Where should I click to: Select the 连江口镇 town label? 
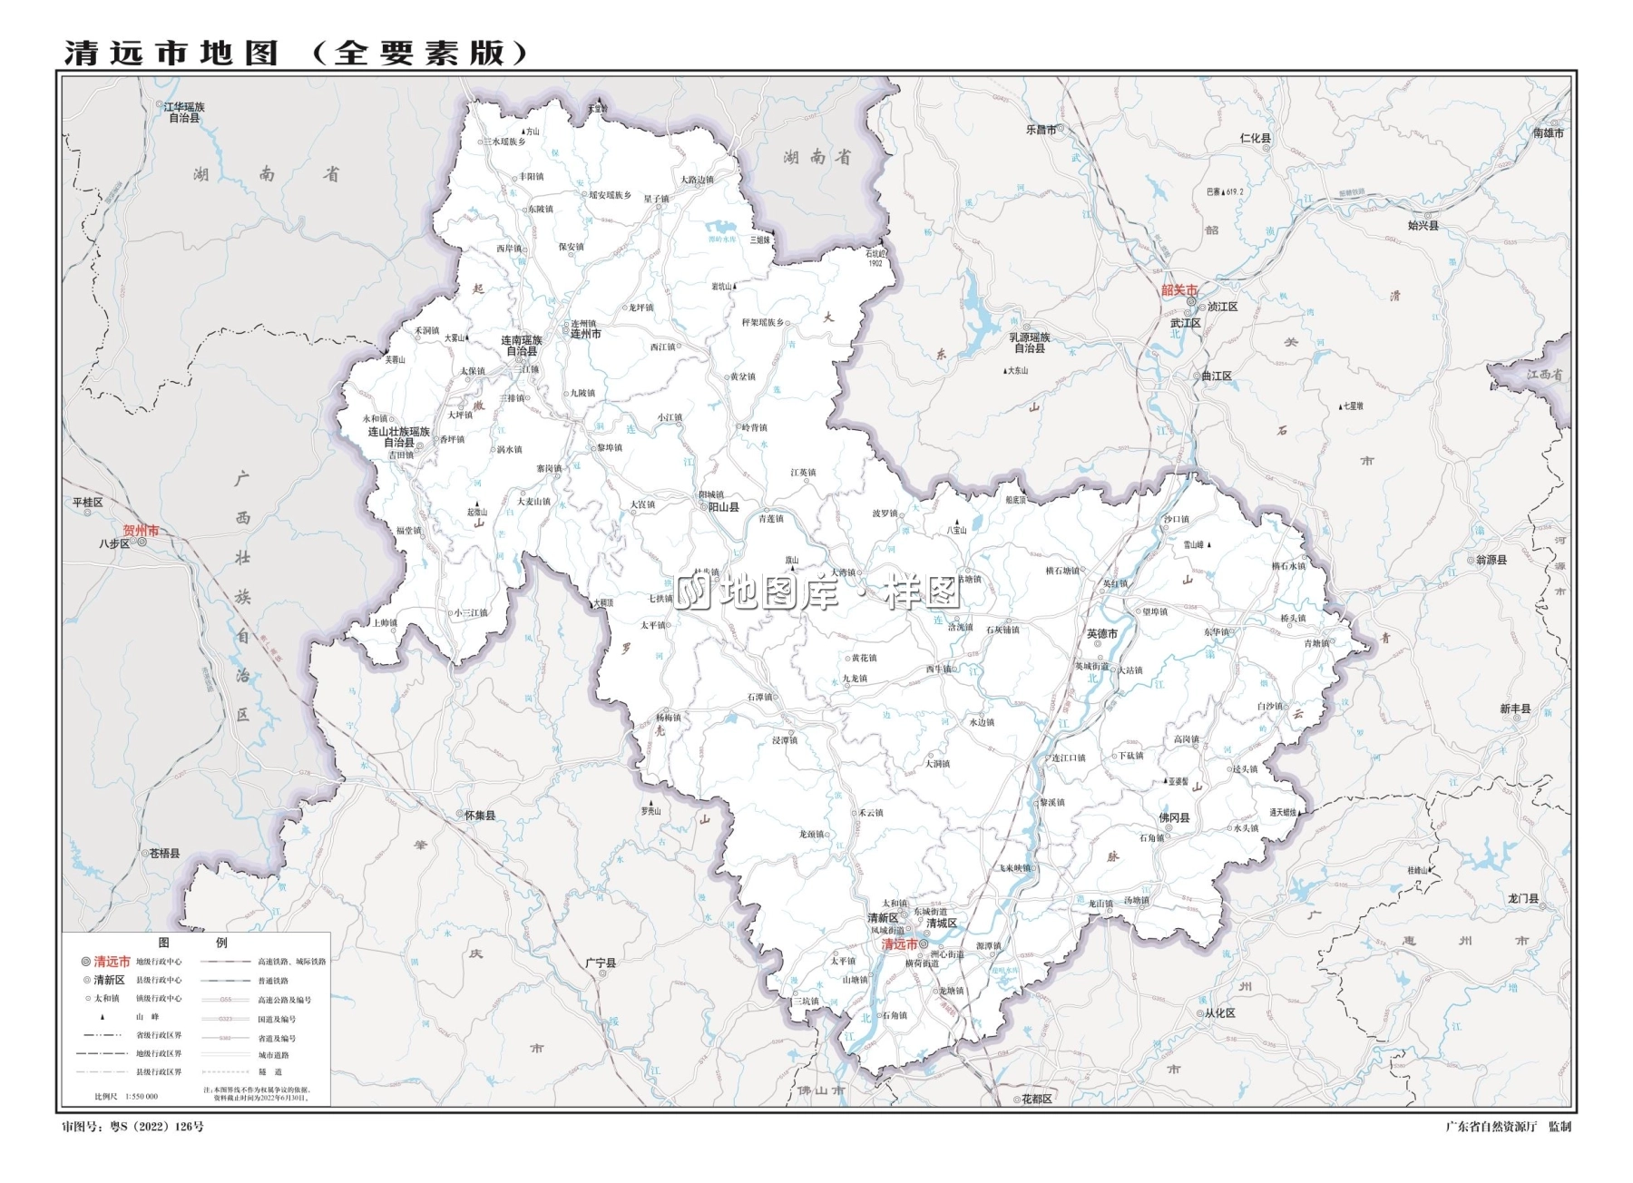[1068, 758]
